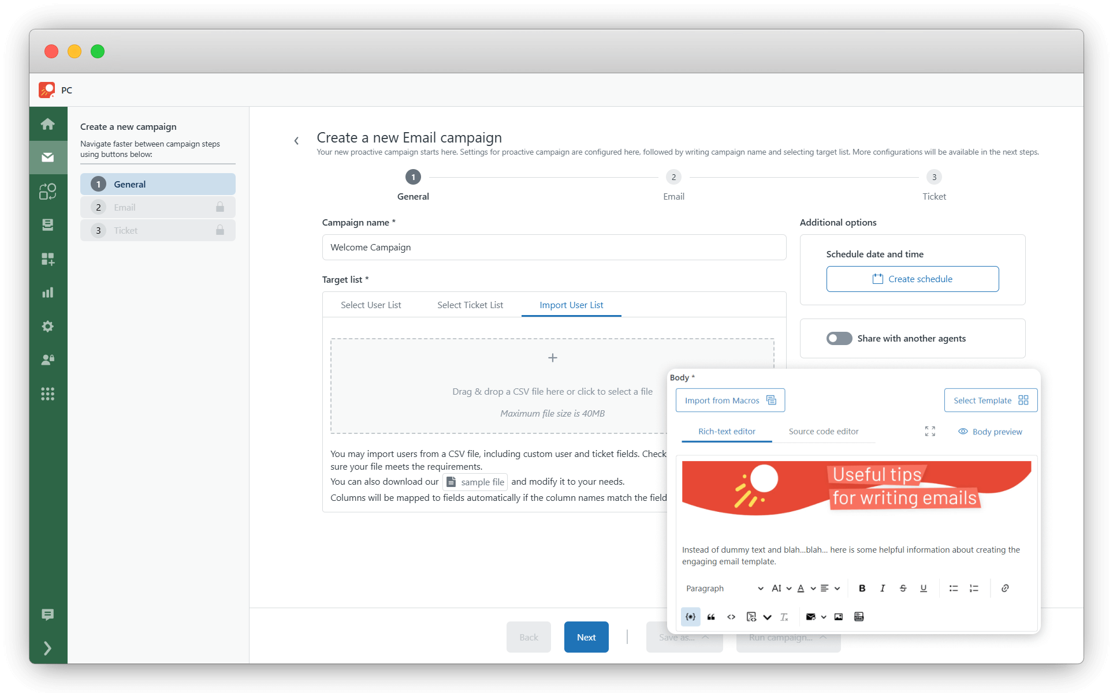Download the sample file
The image size is (1113, 693).
pyautogui.click(x=475, y=482)
